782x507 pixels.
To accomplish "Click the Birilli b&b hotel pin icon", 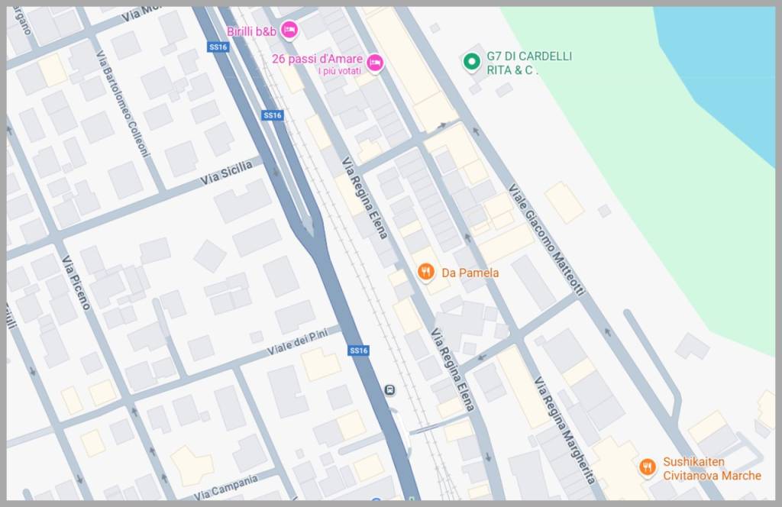I will pyautogui.click(x=289, y=31).
